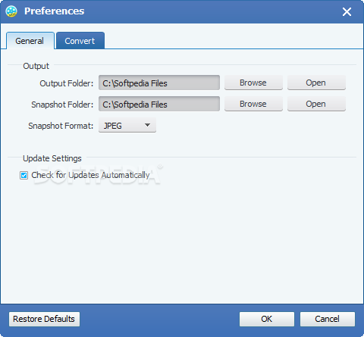Screen dimensions: 364x337
Task: Toggle Check for Updates Automatically checkbox
Action: point(24,175)
